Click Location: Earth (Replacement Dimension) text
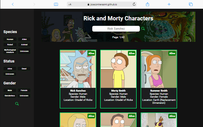 click(x=159, y=101)
